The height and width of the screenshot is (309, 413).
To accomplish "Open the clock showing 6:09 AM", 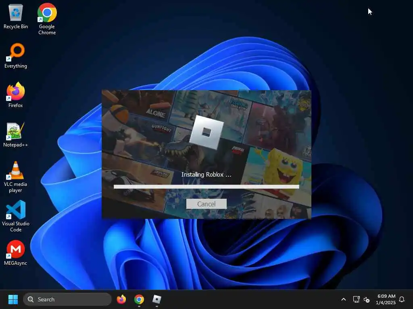I will click(x=386, y=299).
